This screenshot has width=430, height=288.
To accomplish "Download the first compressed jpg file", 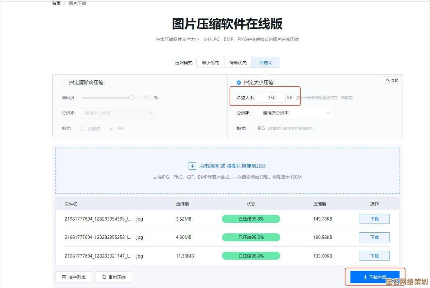I will [374, 219].
